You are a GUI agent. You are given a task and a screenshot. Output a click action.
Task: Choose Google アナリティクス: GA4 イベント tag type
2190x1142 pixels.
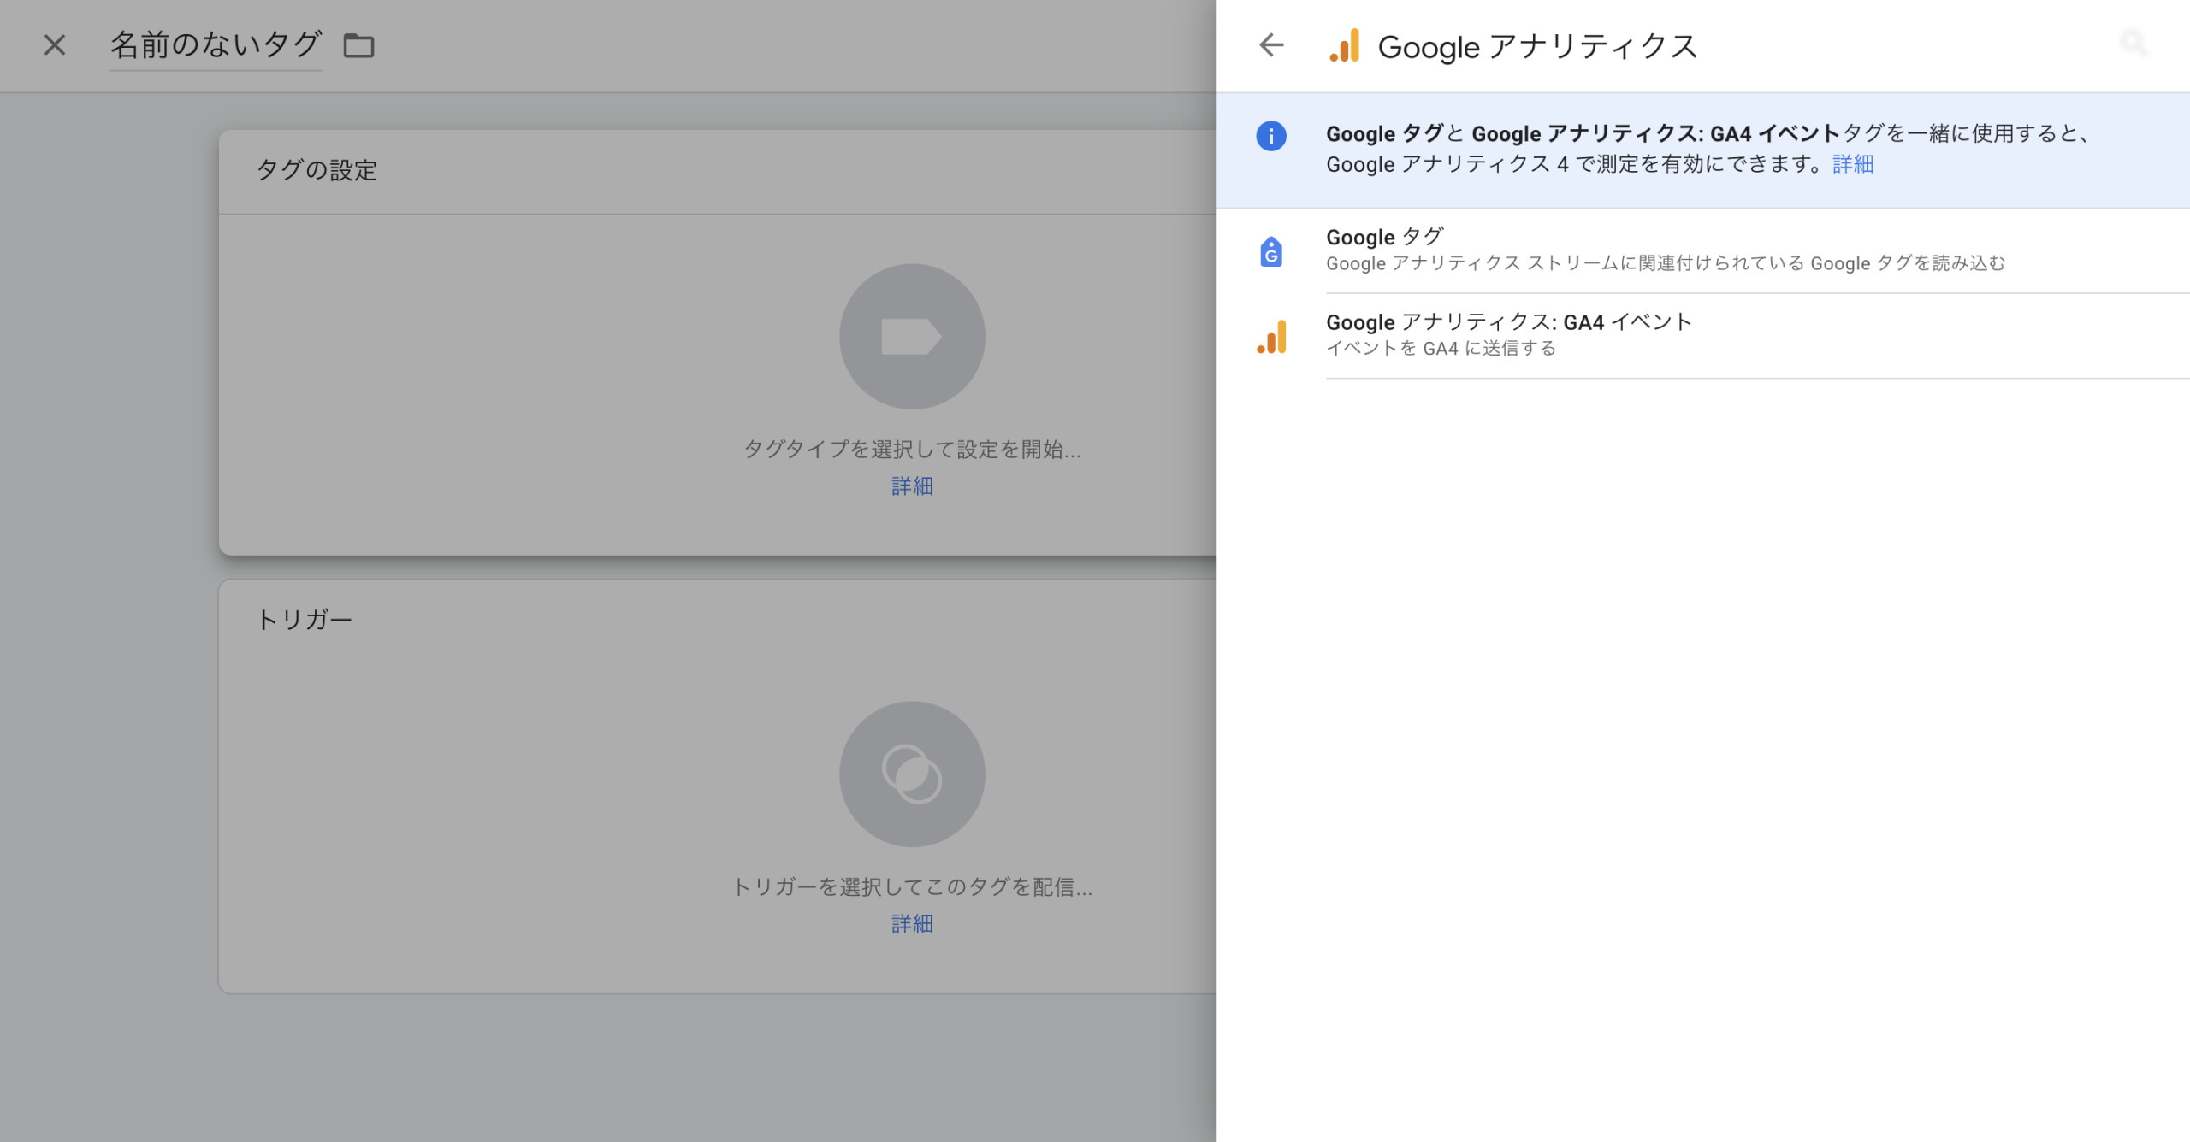[x=1703, y=336]
